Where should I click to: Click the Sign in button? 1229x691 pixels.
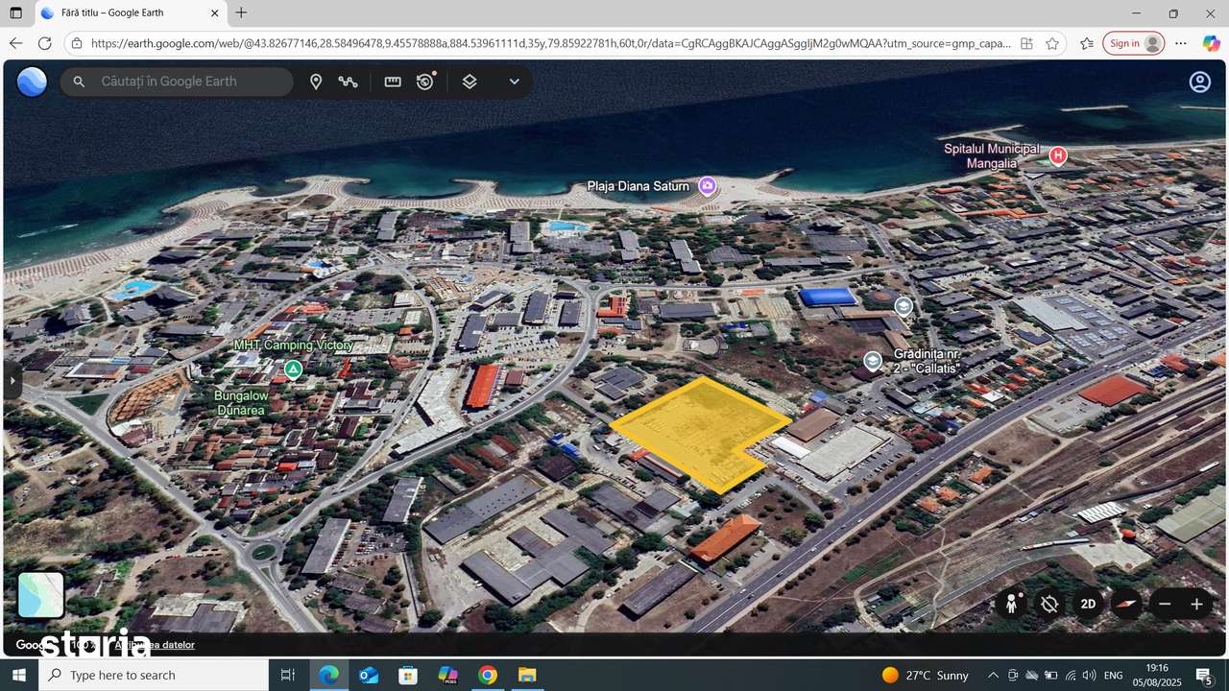[x=1133, y=42]
